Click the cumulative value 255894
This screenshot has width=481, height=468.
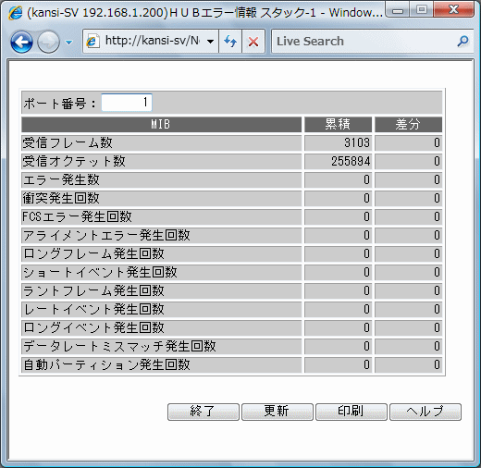tap(351, 161)
